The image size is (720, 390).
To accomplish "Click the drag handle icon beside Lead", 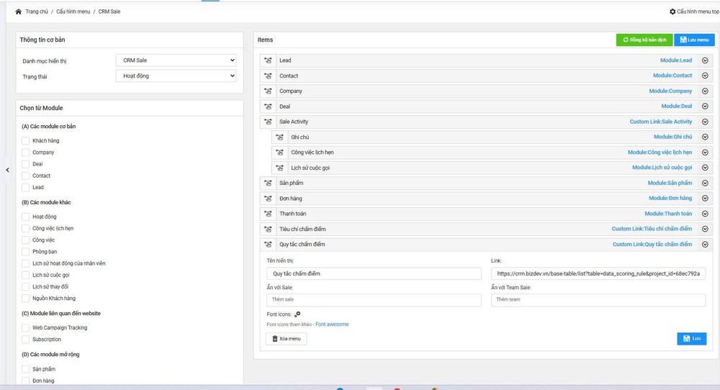I will click(x=268, y=60).
